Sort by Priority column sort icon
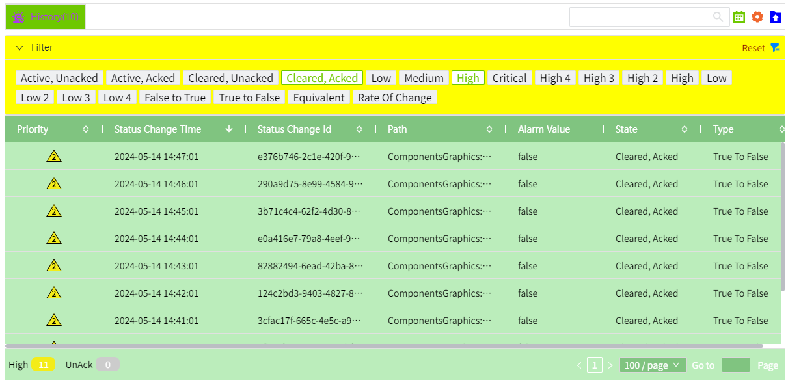Viewport: 788px width, 383px height. [x=86, y=129]
